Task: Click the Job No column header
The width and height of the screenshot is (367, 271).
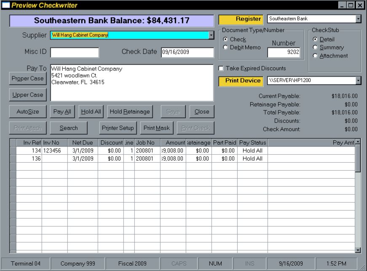Action: 147,142
